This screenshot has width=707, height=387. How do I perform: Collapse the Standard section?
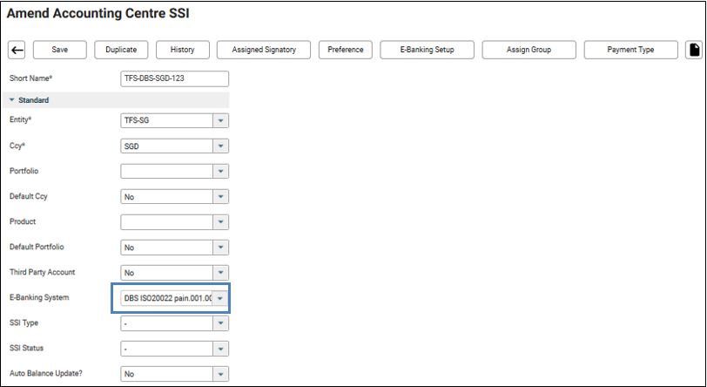12,100
